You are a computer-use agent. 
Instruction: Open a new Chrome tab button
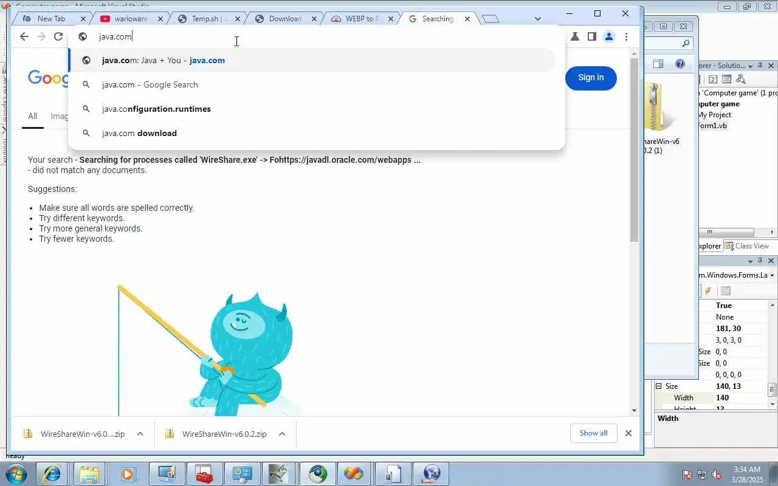click(491, 19)
